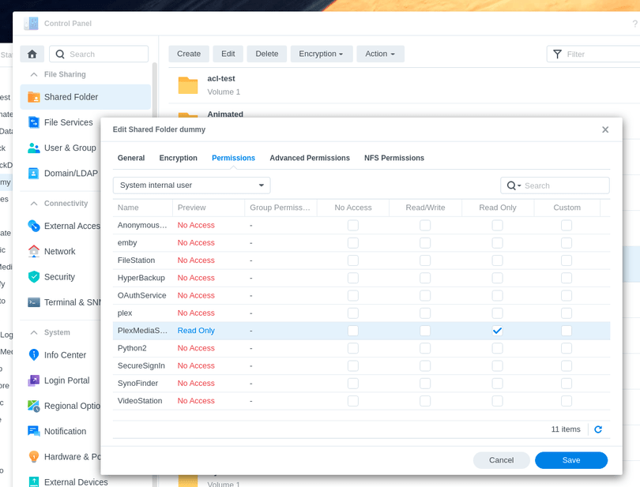640x487 pixels.
Task: Check No Access for Anonymous user
Action: pyautogui.click(x=353, y=225)
